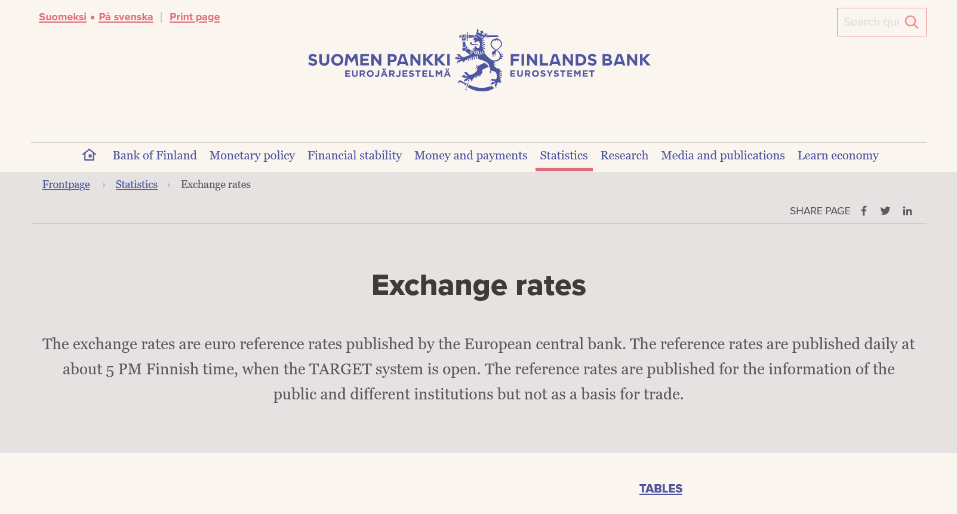This screenshot has height=514, width=957.
Task: Click the search magnifier icon
Action: click(912, 22)
